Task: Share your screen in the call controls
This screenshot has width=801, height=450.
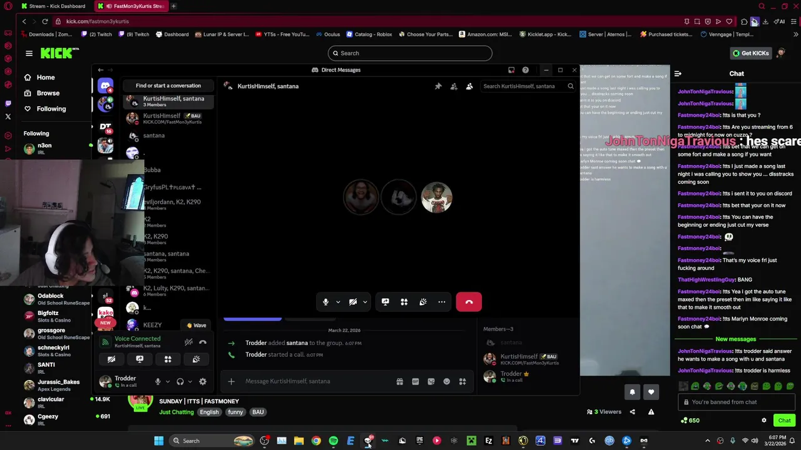Action: [385, 302]
